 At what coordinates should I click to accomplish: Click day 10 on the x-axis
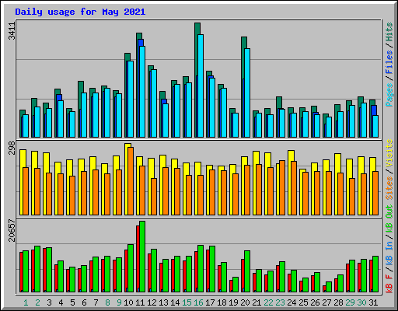128,302
